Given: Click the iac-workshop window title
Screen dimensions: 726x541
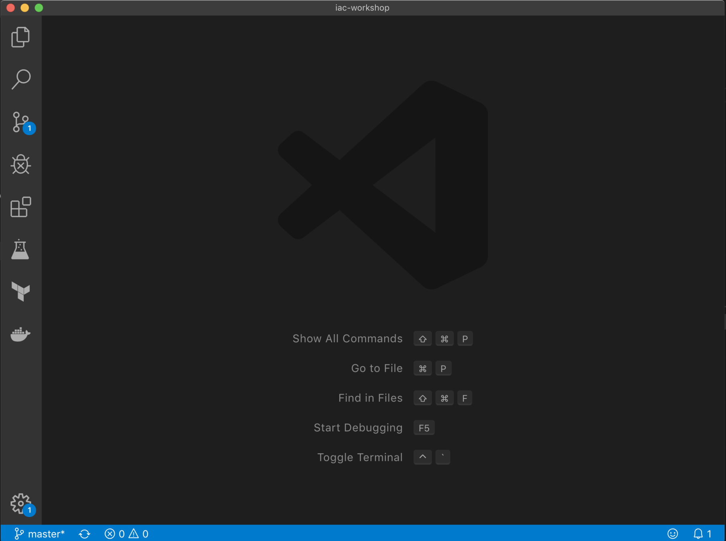Looking at the screenshot, I should [362, 8].
